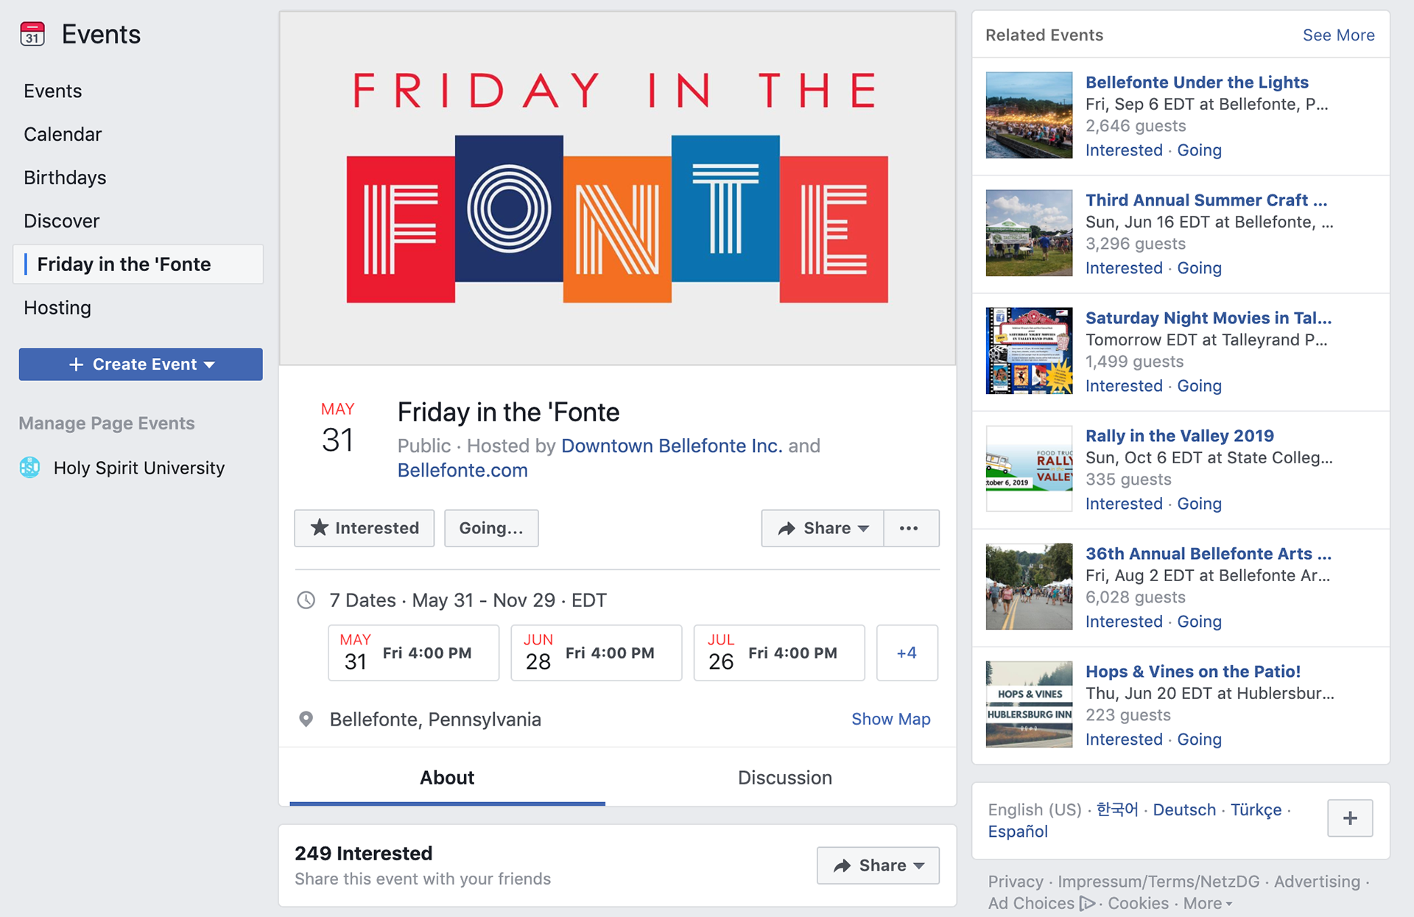Click the Holy Spirit University page icon
The width and height of the screenshot is (1414, 917).
[30, 468]
